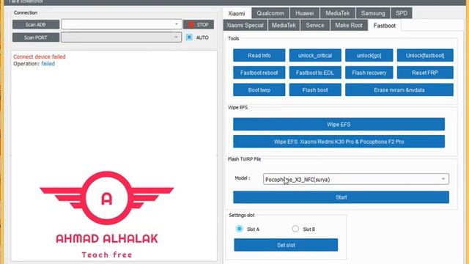Viewport: 469px width, 264px height.
Task: Select the Slot A radio button
Action: point(240,229)
